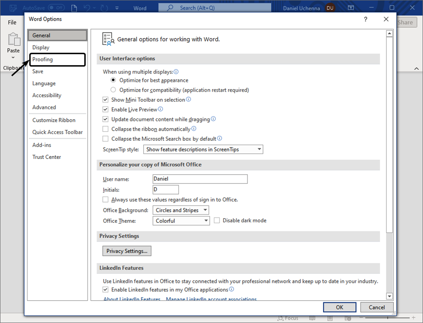Expand the Office Background dropdown
The image size is (423, 323).
click(x=181, y=210)
